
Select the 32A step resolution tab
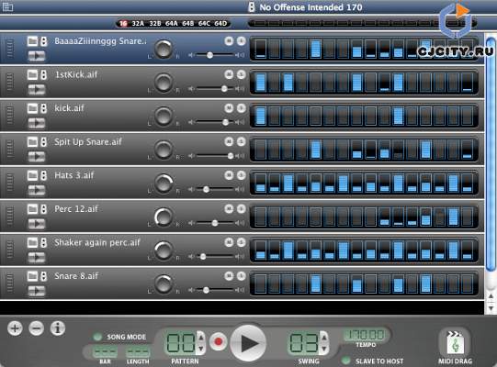point(138,24)
